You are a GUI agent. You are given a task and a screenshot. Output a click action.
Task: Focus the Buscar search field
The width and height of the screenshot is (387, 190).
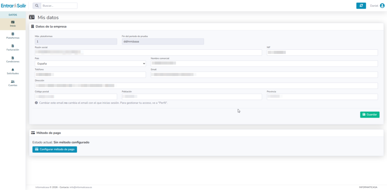tap(59, 6)
